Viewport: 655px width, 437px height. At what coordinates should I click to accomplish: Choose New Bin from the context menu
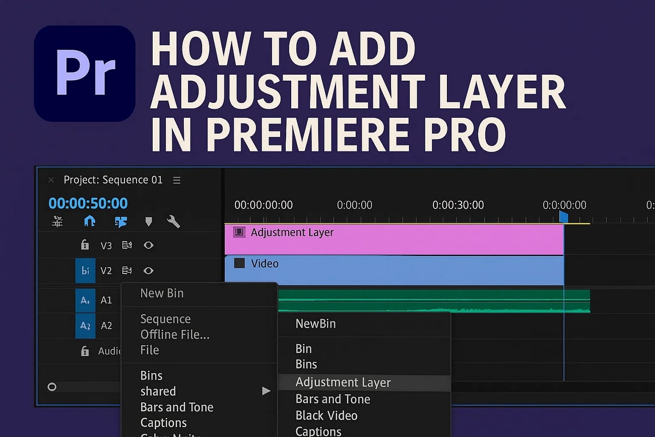coord(162,293)
